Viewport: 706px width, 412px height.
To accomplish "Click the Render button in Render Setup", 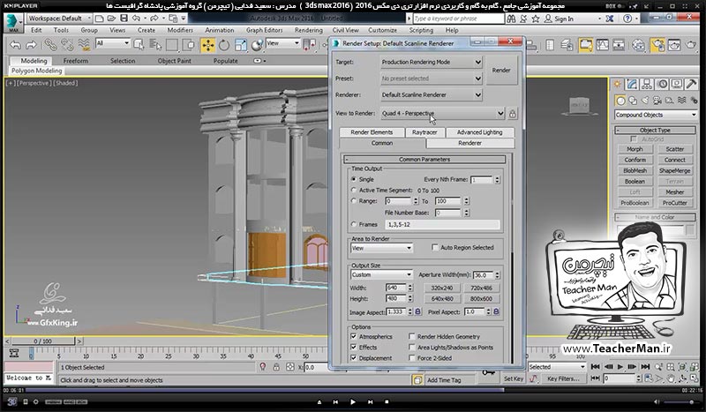I will point(501,71).
